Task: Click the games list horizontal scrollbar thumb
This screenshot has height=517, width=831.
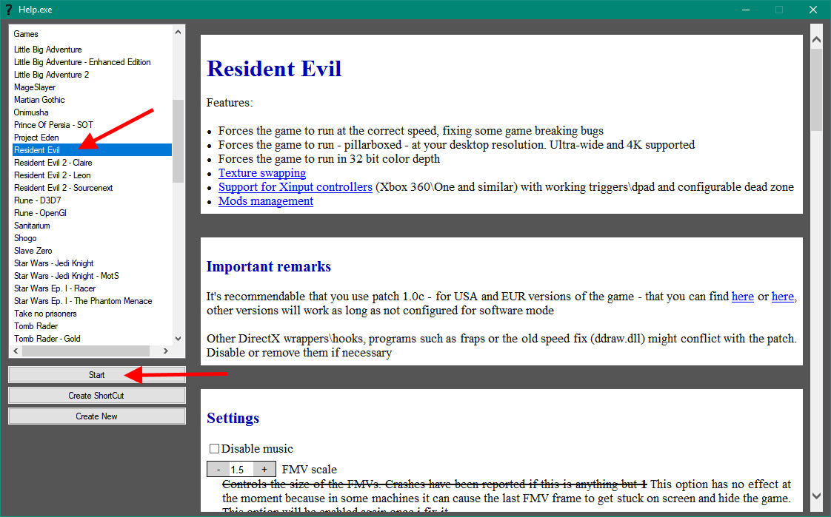Action: click(85, 351)
